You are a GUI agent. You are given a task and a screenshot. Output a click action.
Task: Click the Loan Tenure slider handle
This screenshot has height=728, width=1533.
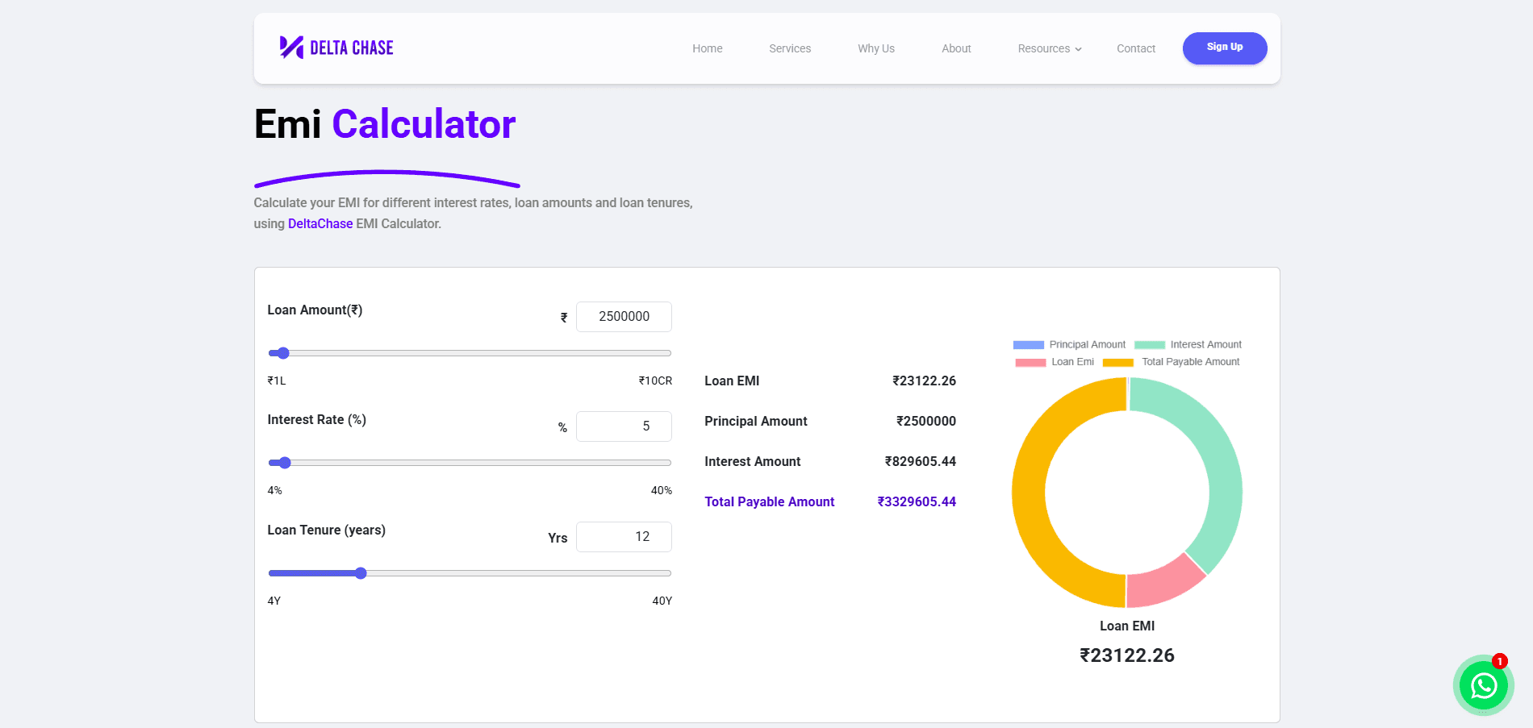coord(361,573)
